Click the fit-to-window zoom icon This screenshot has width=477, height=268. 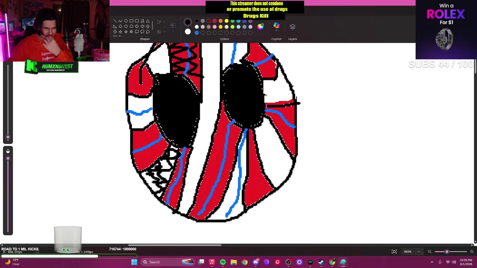click(394, 252)
